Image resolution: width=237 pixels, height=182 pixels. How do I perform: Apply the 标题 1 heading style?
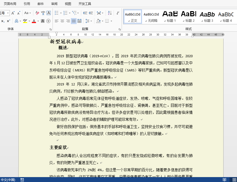tap(170, 16)
